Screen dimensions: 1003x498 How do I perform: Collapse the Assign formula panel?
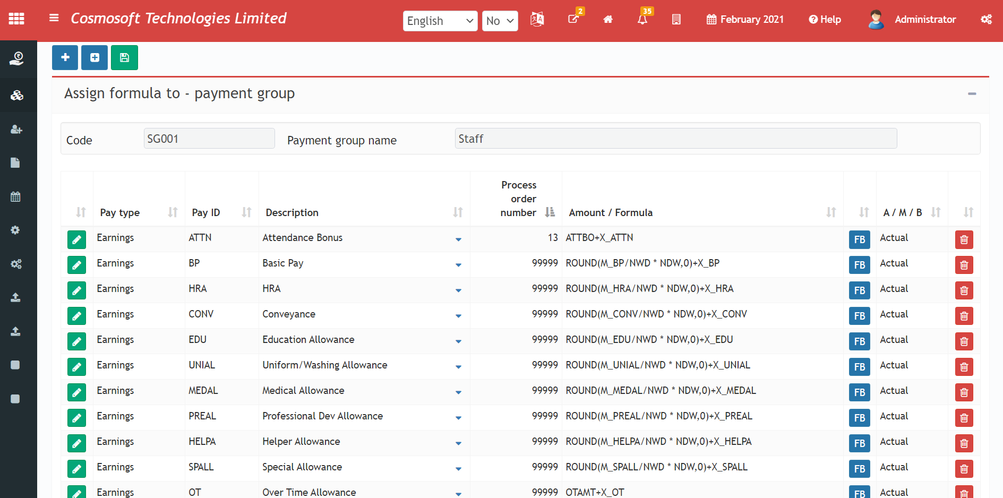pyautogui.click(x=972, y=94)
